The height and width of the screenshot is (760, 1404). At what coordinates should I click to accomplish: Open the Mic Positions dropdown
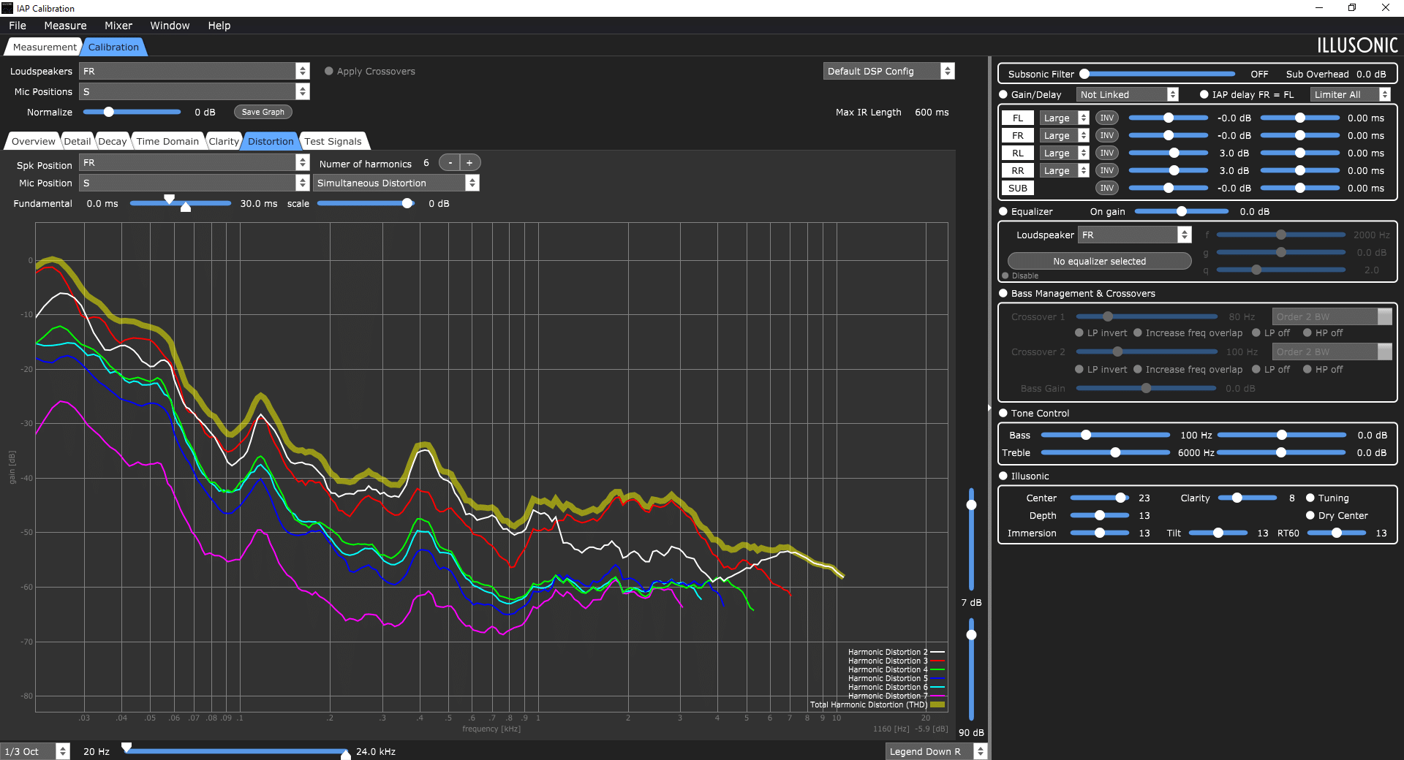[x=195, y=91]
